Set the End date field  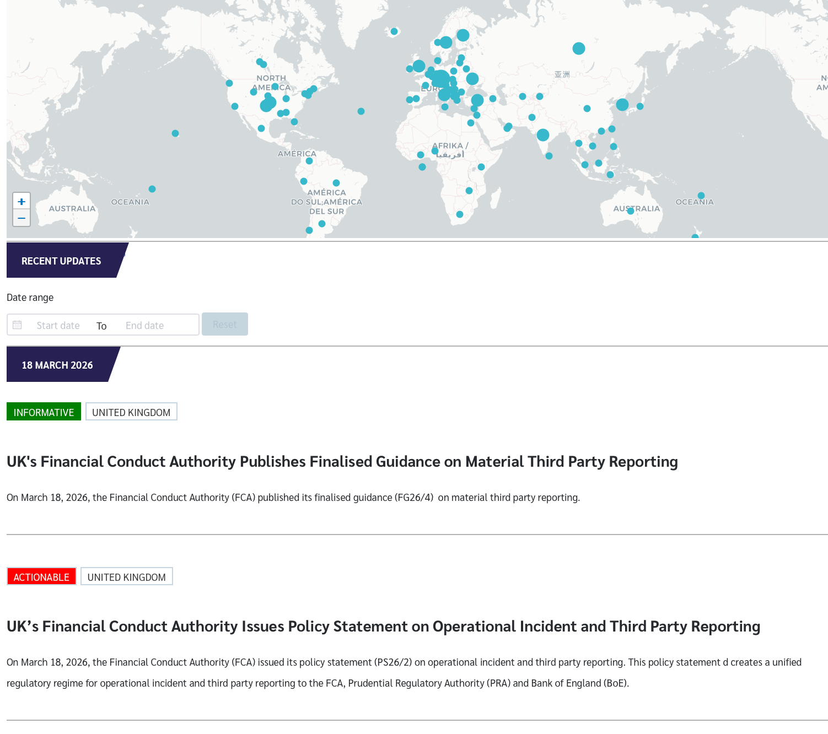pos(145,325)
